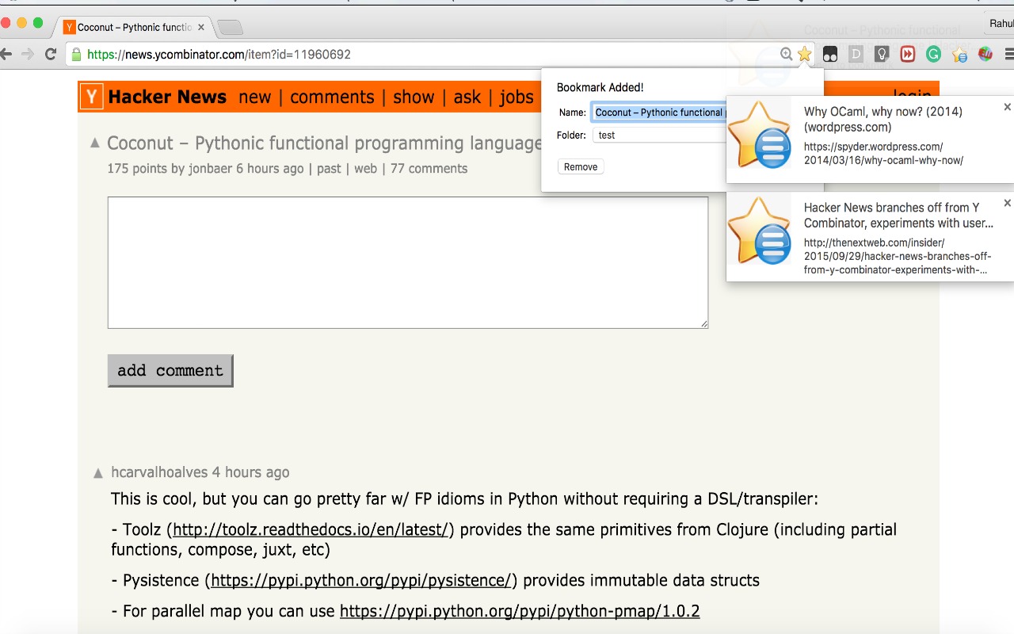Select the Coconut – Pythonic tab
1014x634 pixels.
tap(133, 27)
